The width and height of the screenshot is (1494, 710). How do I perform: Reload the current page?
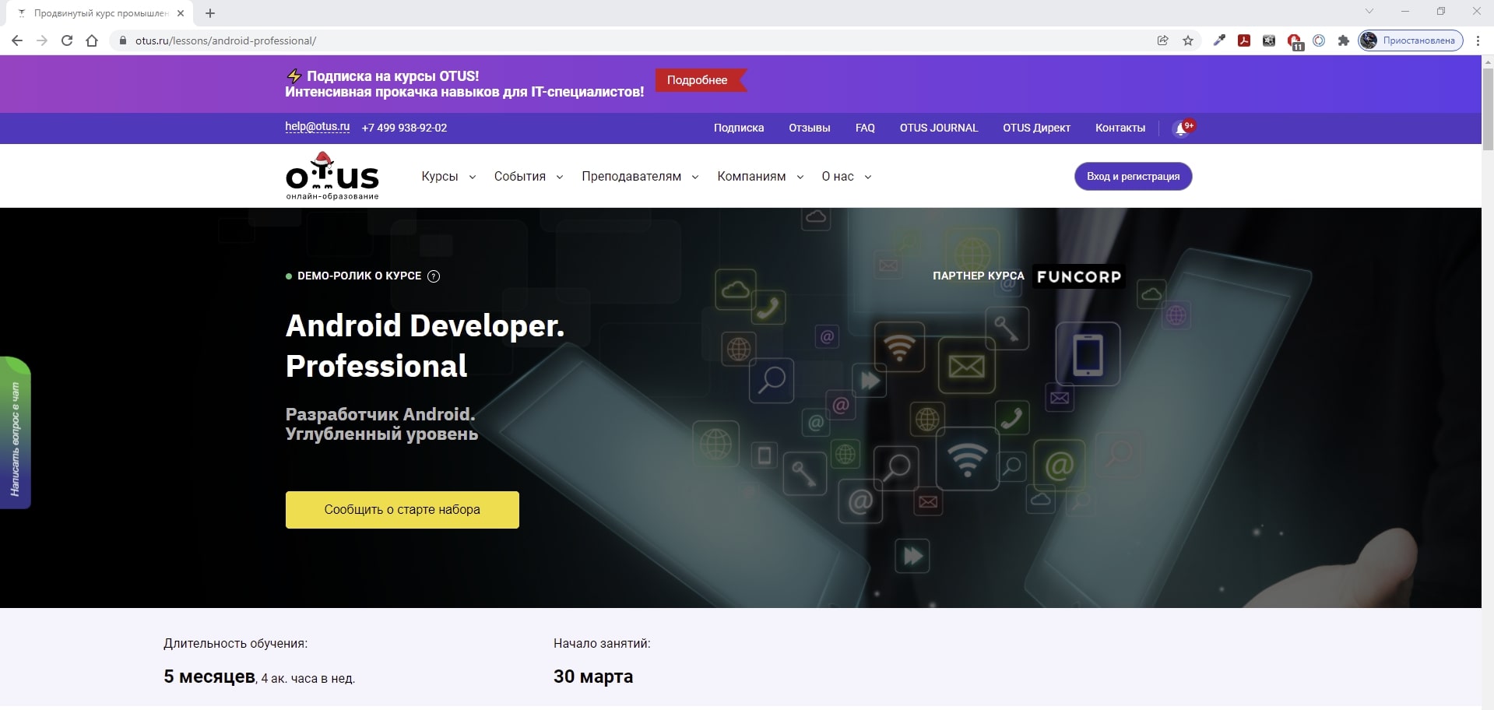(67, 40)
